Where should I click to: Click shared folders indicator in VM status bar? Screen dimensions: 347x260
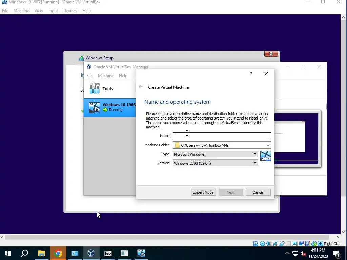pyautogui.click(x=288, y=244)
